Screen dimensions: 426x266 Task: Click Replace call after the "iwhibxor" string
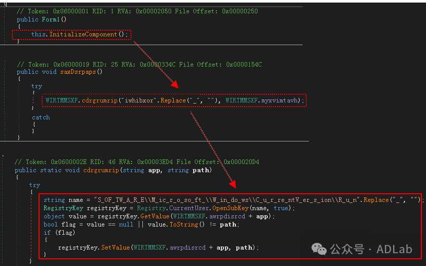(x=173, y=100)
